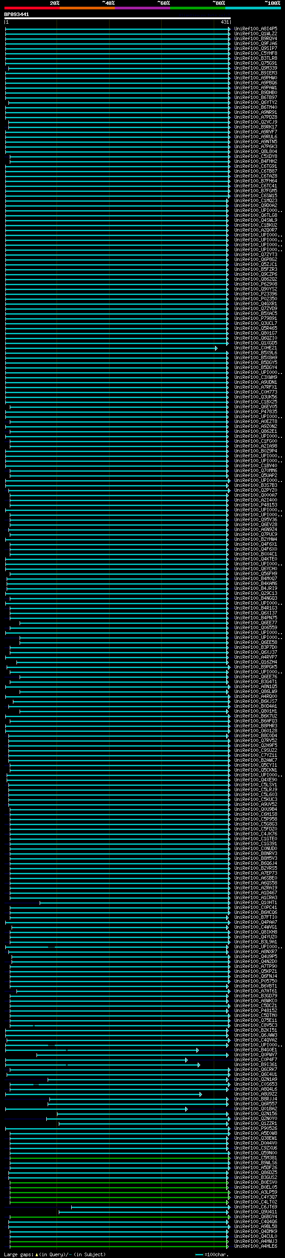Open hit UniRef100_A9PHW0

(255, 78)
